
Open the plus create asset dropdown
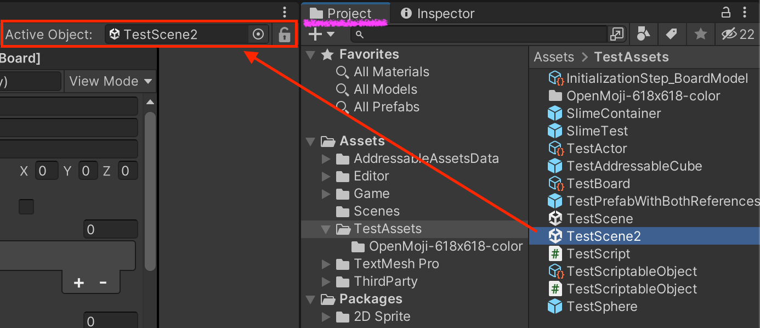coord(321,35)
